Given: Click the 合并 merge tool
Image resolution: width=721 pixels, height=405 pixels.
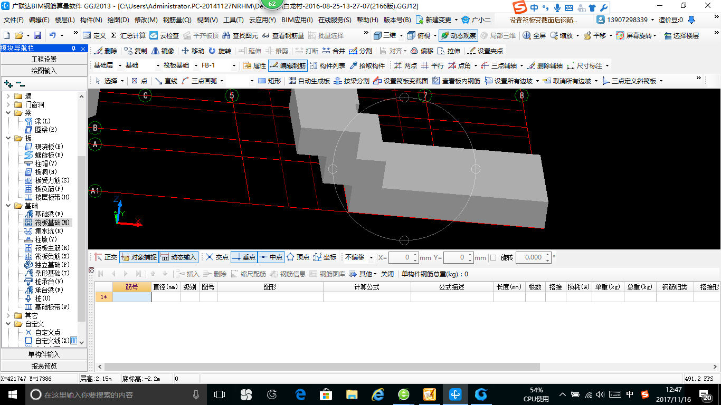Looking at the screenshot, I should coord(334,51).
